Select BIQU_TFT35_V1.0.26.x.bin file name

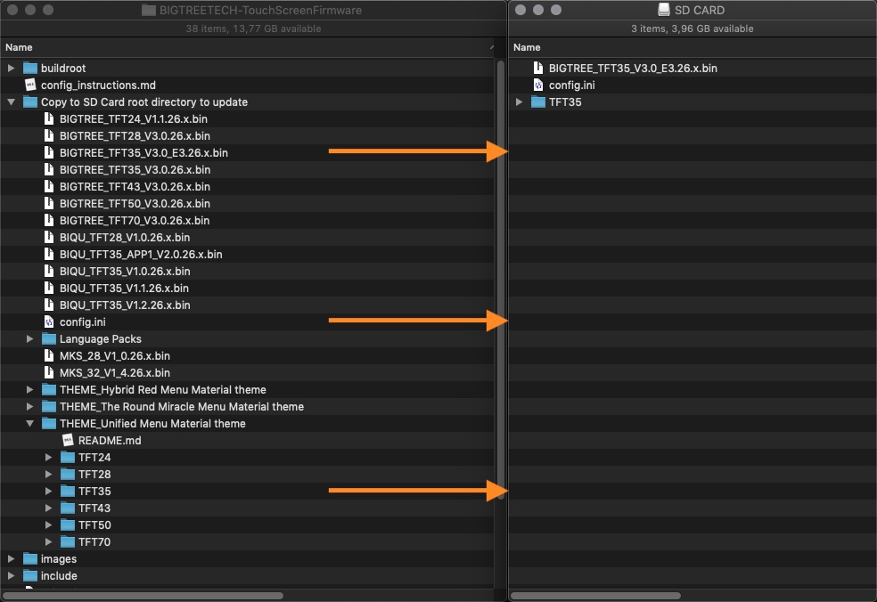click(x=125, y=271)
